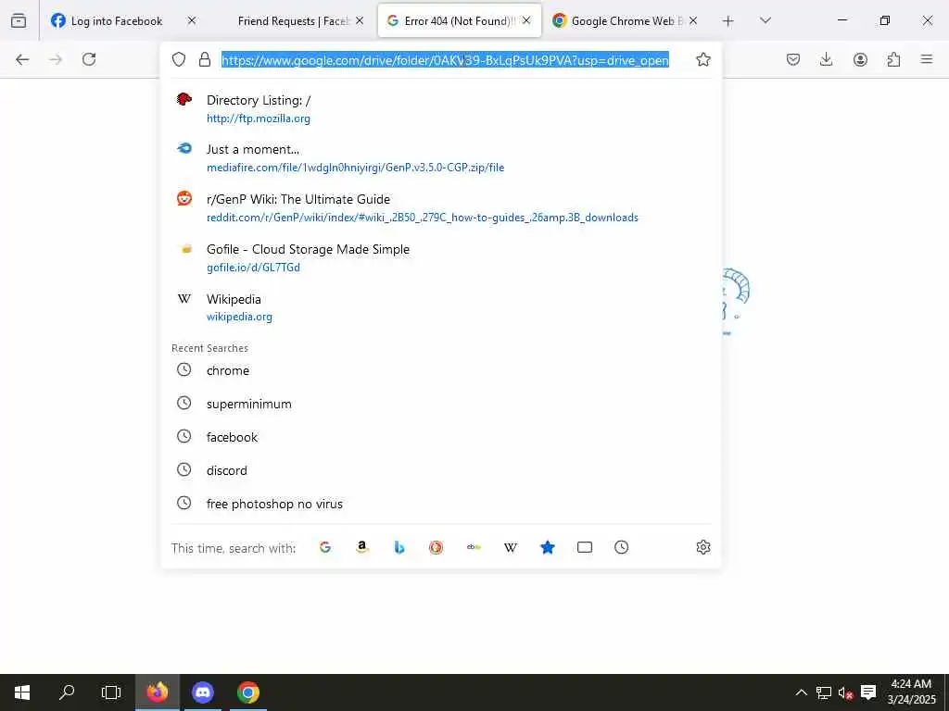Viewport: 949px width, 711px height.
Task: Open the action center notifications
Action: (868, 692)
